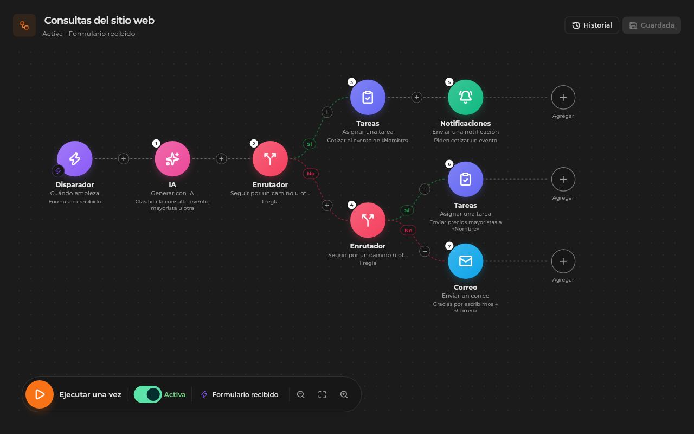Screen dimensions: 694x434
Task: Click the 'Piden cotizar un evento' text
Action: (465, 140)
